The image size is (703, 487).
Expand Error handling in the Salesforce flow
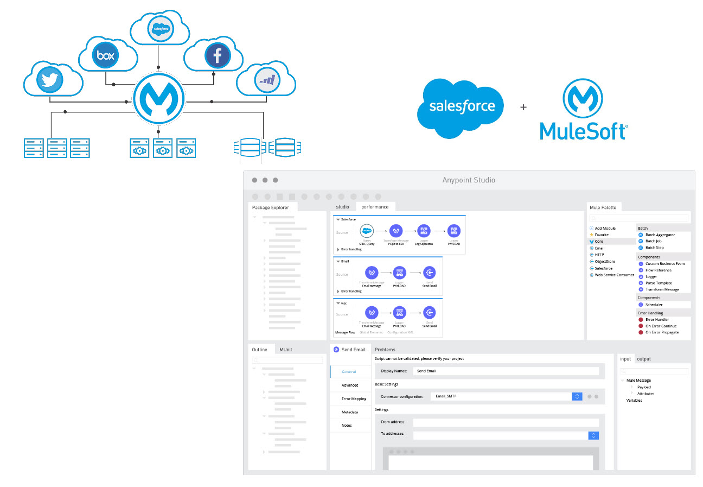pyautogui.click(x=338, y=250)
